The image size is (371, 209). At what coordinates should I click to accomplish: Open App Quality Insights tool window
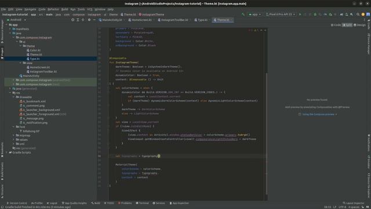74,203
